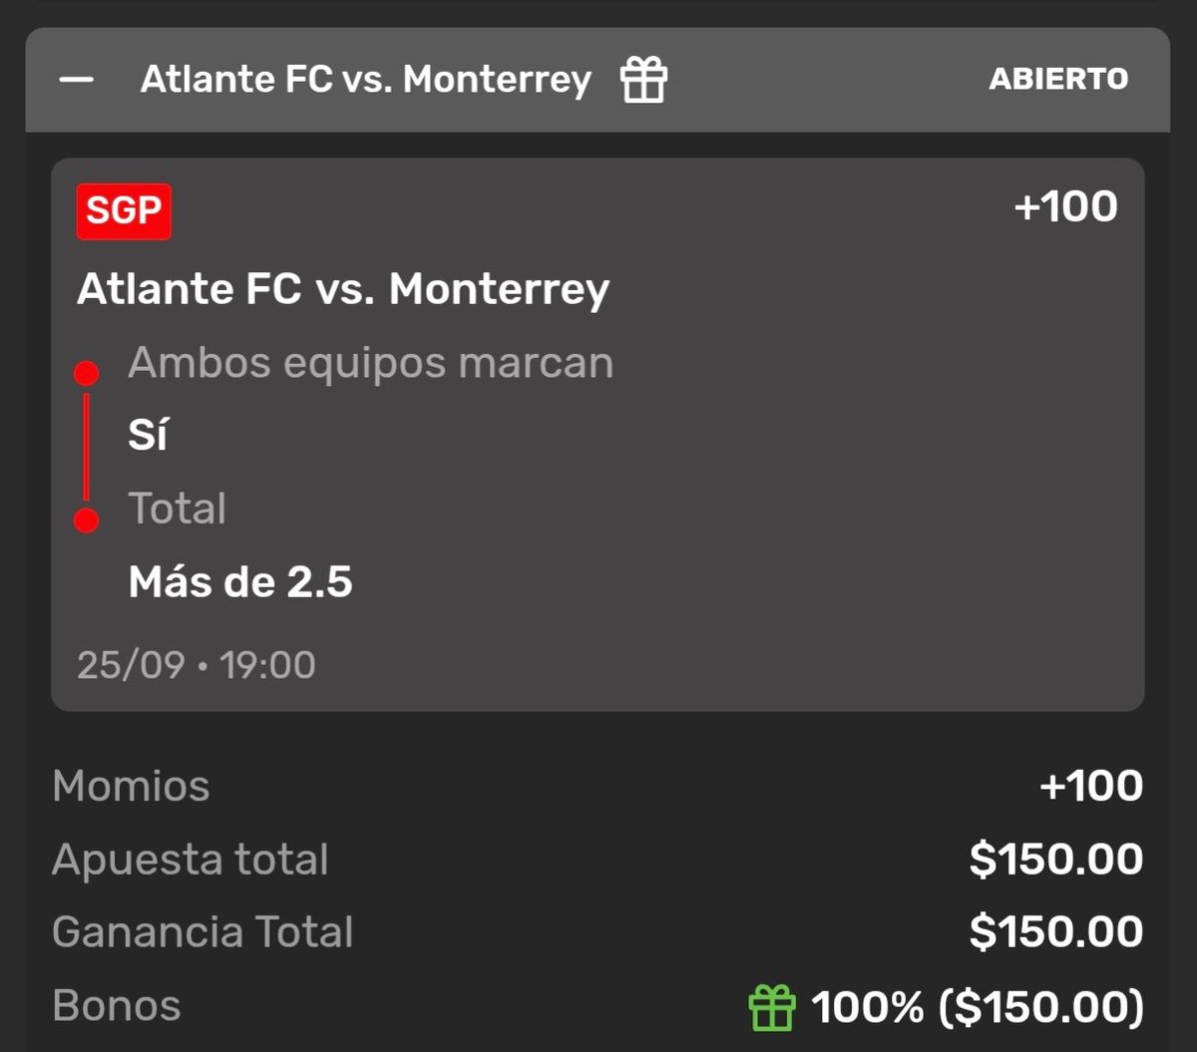Collapse the bet slip with minus icon
The width and height of the screenshot is (1197, 1052).
76,80
